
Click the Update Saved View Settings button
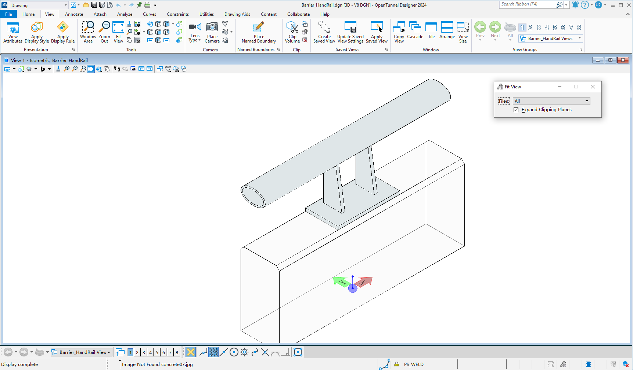click(x=350, y=31)
